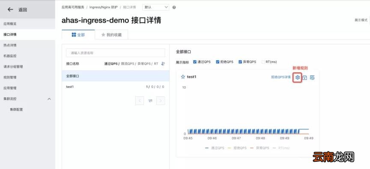Select the 全部接口 row
This screenshot has width=370, height=169.
115,76
